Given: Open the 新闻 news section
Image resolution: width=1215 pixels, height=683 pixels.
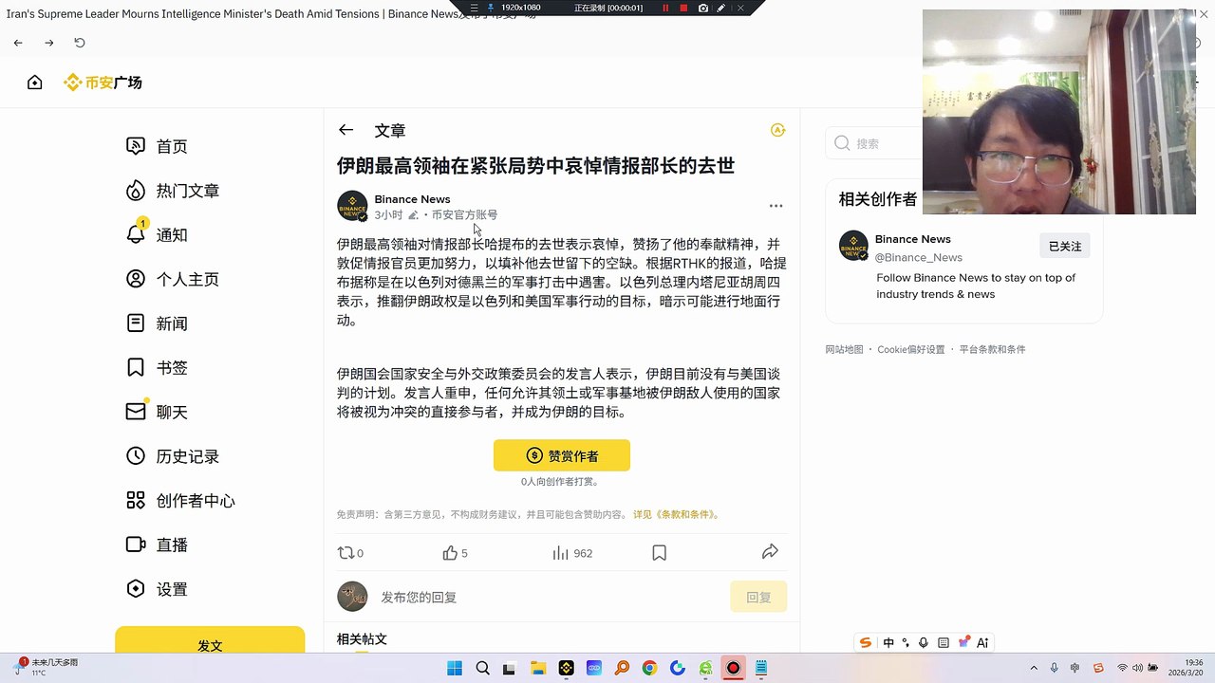Looking at the screenshot, I should click(x=158, y=323).
